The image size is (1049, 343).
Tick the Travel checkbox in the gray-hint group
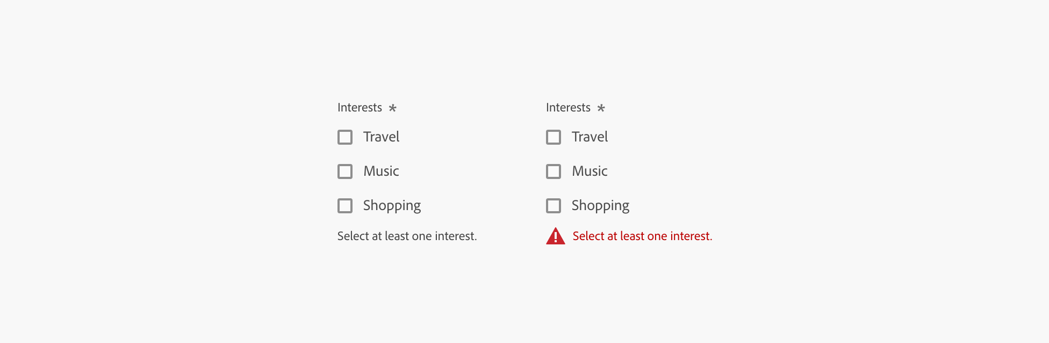tap(345, 137)
